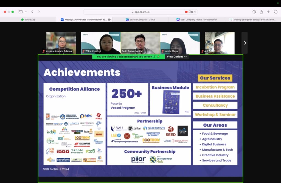Click 'Workshop & Seminar' on the slide

point(215,115)
